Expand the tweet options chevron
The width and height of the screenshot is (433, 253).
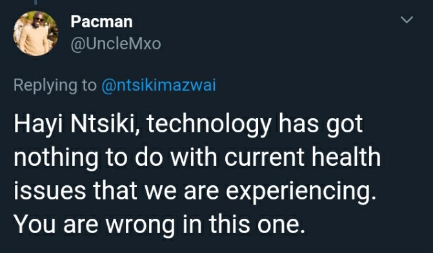pyautogui.click(x=407, y=19)
